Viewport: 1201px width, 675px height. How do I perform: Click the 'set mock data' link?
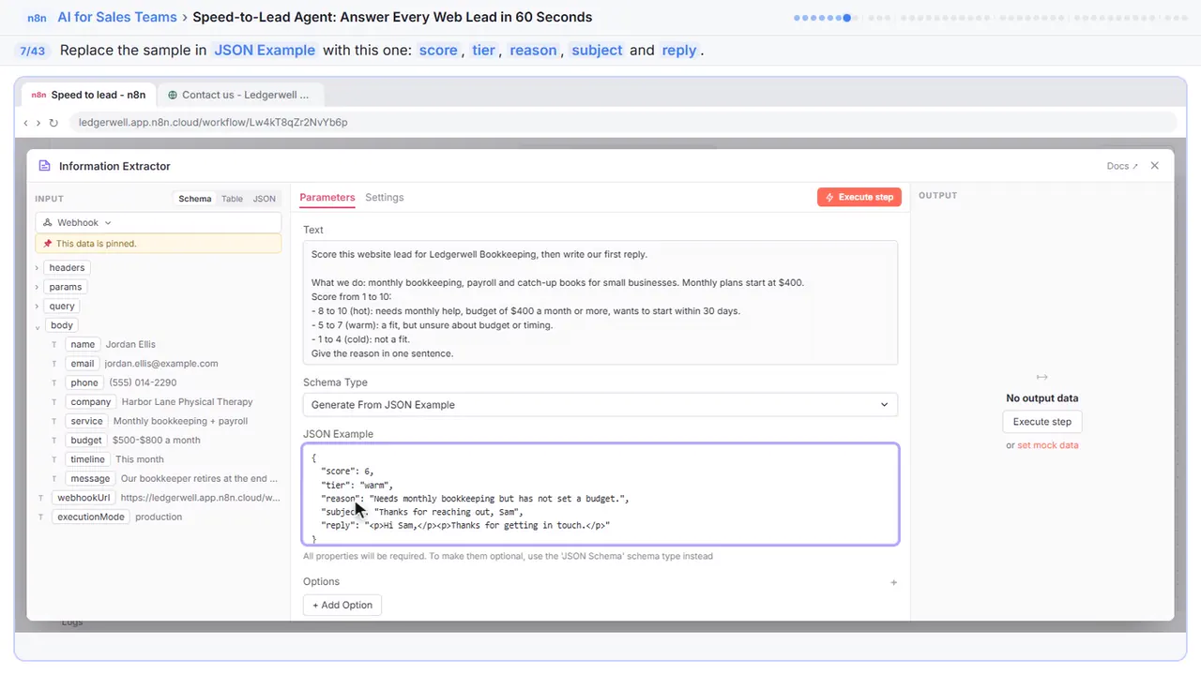pos(1048,445)
